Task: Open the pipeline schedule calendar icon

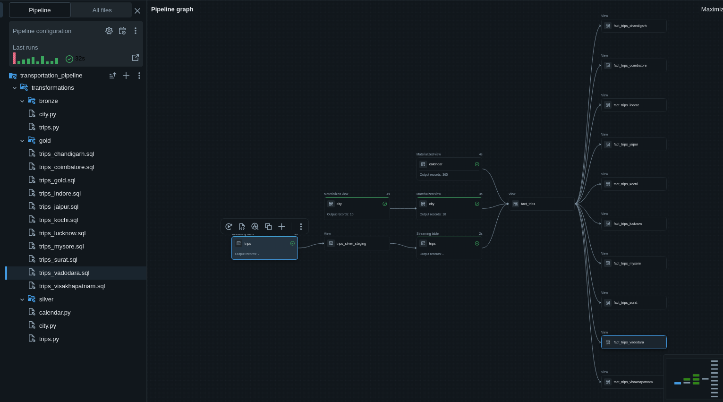Action: point(122,30)
